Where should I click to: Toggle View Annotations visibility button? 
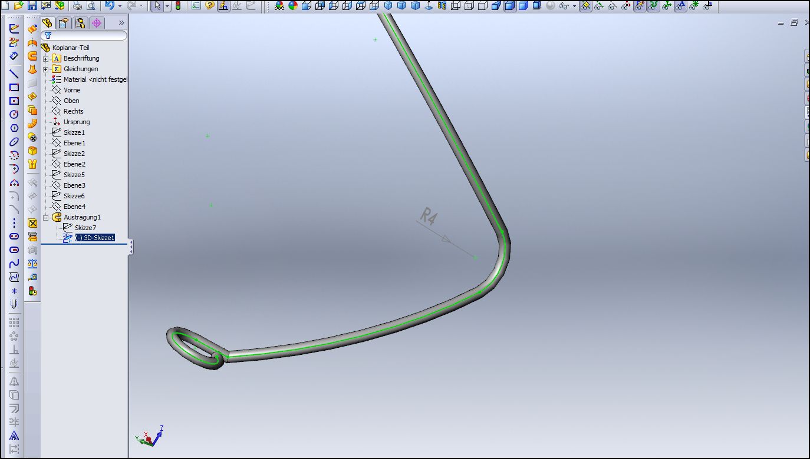680,6
